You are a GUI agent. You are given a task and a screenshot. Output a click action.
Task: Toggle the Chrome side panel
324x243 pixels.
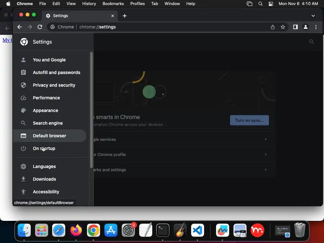(296, 27)
